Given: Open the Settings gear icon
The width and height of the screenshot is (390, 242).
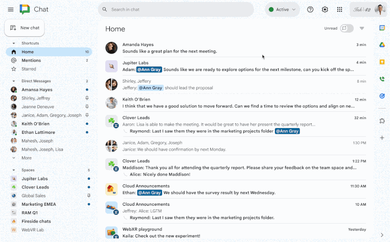Looking at the screenshot, I should (x=325, y=9).
